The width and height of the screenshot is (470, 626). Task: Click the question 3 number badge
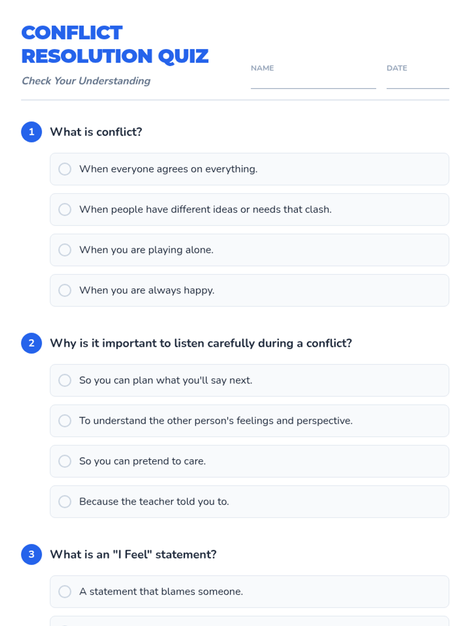[x=32, y=554]
